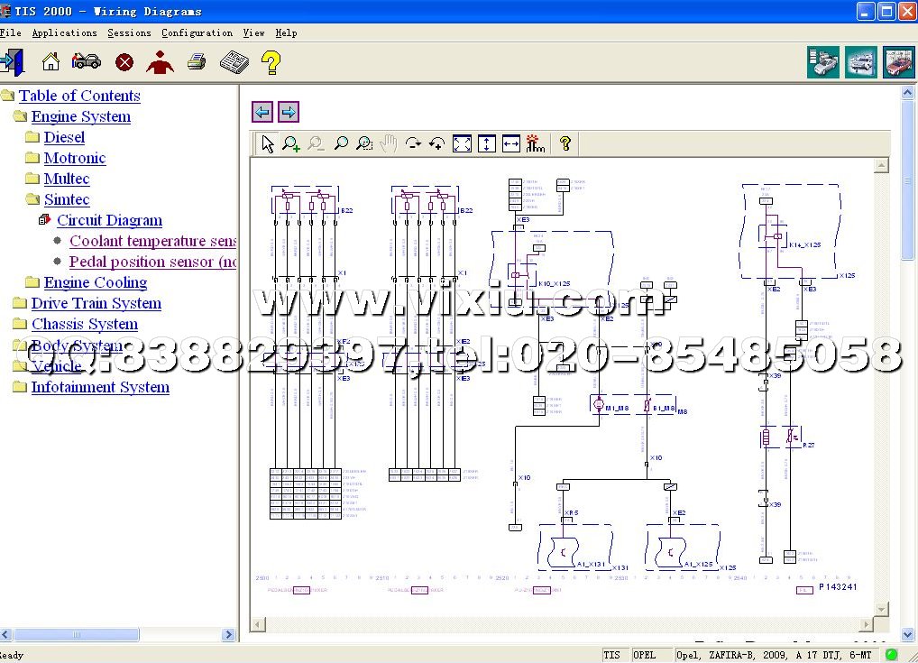Screen dimensions: 918x663
Task: Go to next diagram with right arrow
Action: pyautogui.click(x=289, y=112)
